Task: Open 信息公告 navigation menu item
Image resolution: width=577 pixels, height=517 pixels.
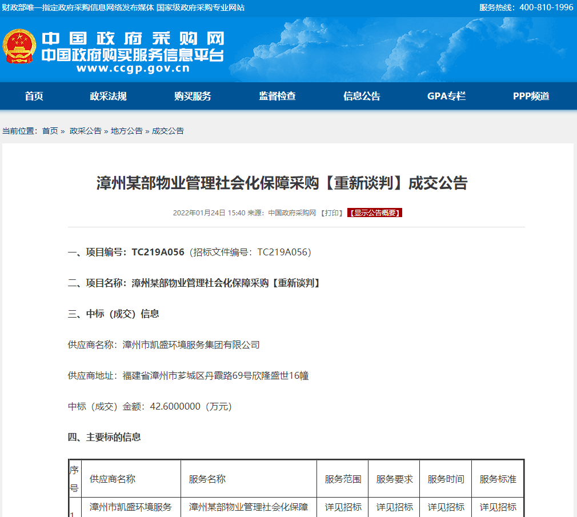Action: point(362,97)
